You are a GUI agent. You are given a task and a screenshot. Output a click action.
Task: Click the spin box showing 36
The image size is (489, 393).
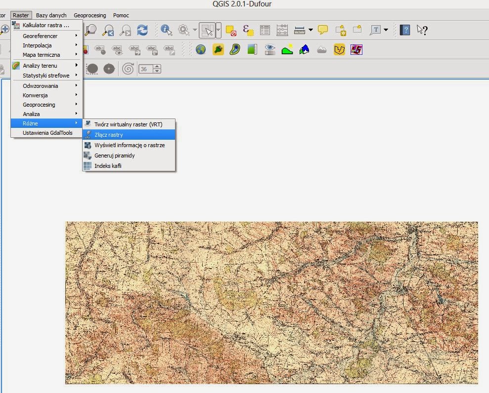click(145, 69)
